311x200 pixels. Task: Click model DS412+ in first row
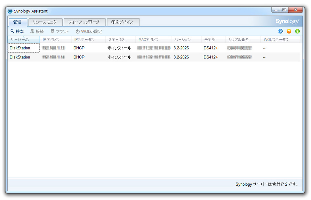211,48
